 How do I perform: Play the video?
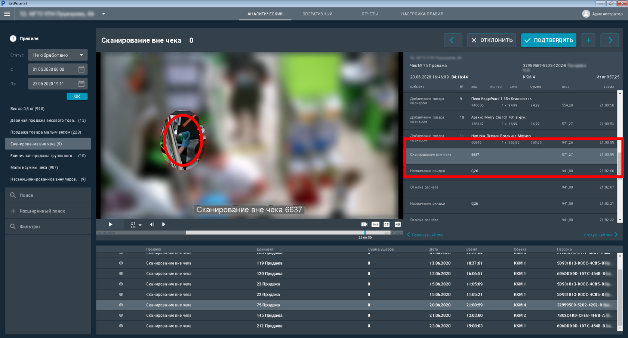[110, 224]
